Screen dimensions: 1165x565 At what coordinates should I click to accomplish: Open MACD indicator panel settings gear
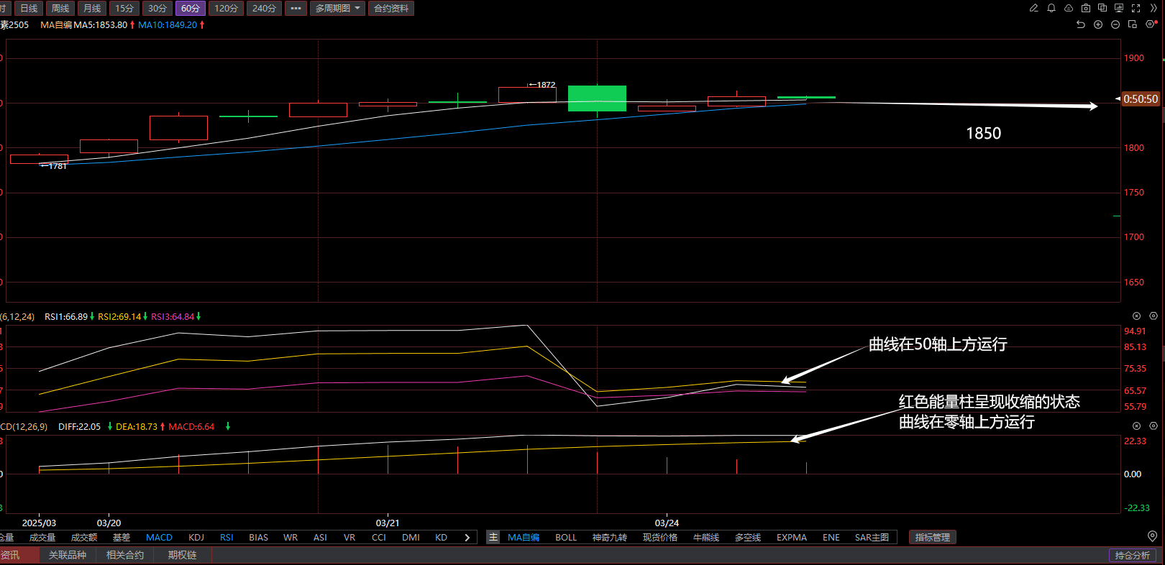1153,426
